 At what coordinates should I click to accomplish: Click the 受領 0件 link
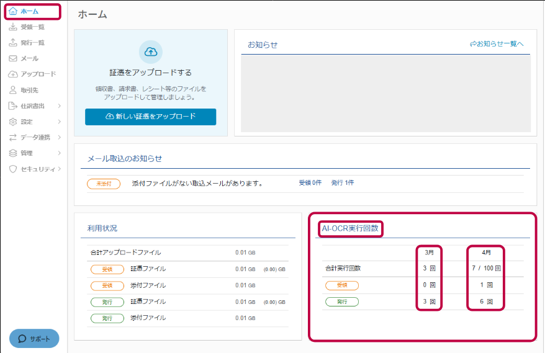310,183
